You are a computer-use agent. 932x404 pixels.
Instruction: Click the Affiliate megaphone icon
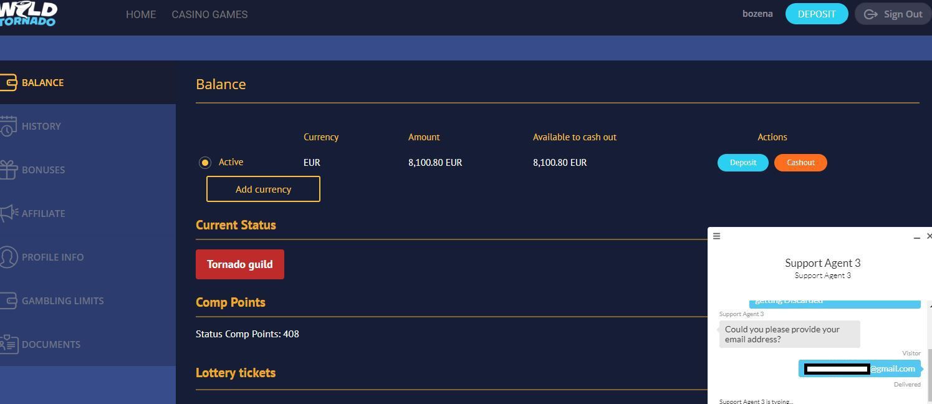[x=9, y=213]
